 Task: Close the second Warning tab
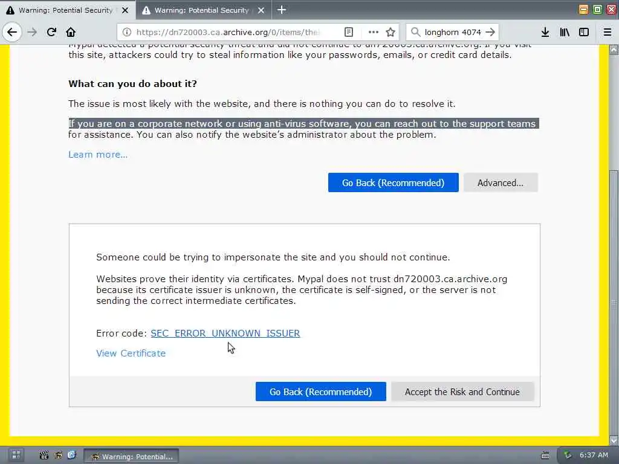click(x=261, y=10)
